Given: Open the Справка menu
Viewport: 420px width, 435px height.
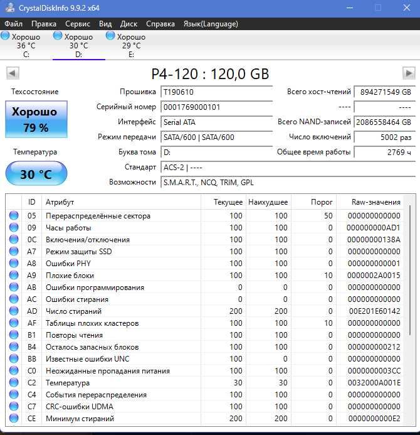Looking at the screenshot, I should click(x=160, y=24).
